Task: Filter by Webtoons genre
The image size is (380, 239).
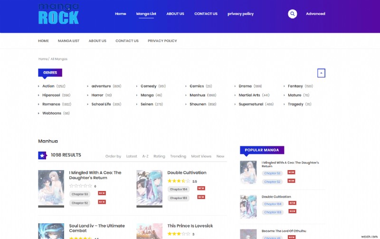Action: coord(52,113)
